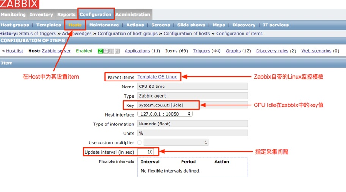Viewport: 346px width, 192px height.
Task: Open Configuration of hosts history link
Action: pyautogui.click(x=187, y=34)
